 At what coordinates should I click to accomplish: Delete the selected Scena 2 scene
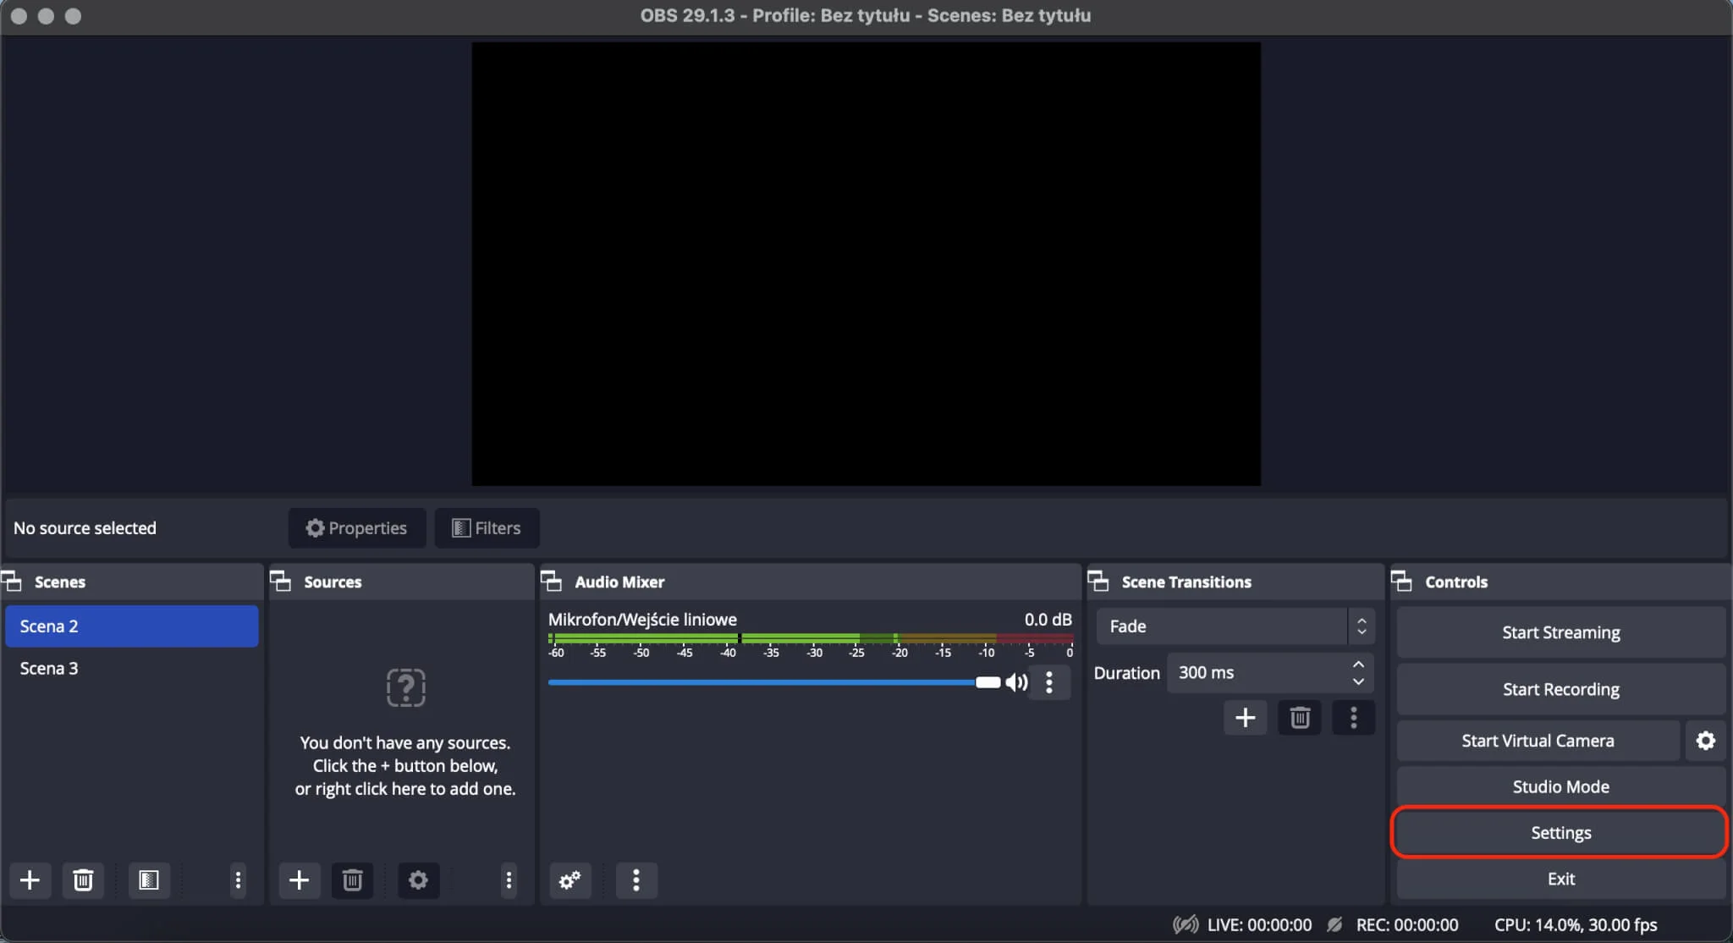point(82,880)
